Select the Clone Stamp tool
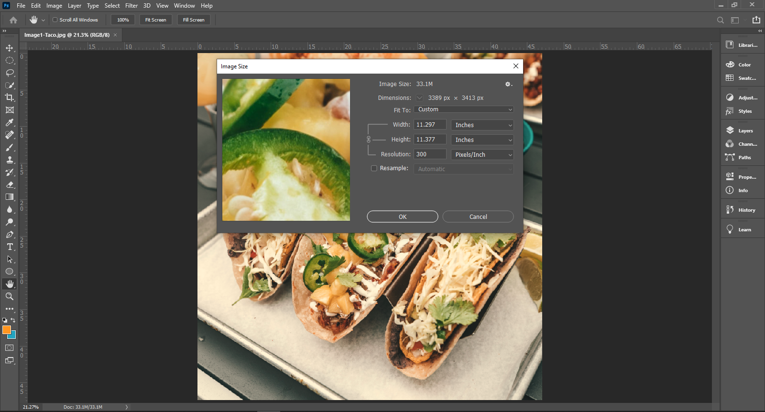 tap(10, 160)
